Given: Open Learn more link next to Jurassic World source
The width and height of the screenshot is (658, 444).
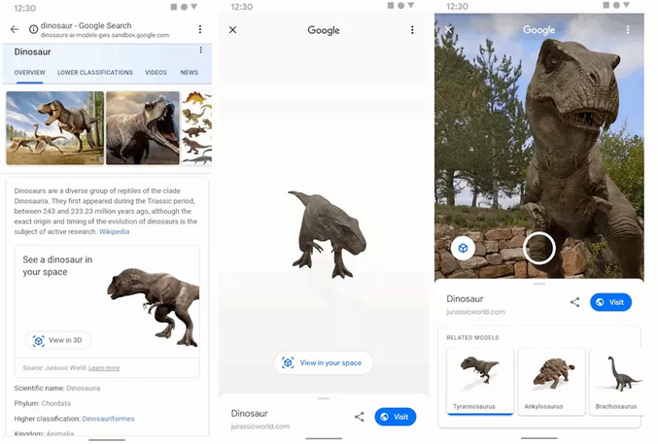Looking at the screenshot, I should [x=104, y=368].
